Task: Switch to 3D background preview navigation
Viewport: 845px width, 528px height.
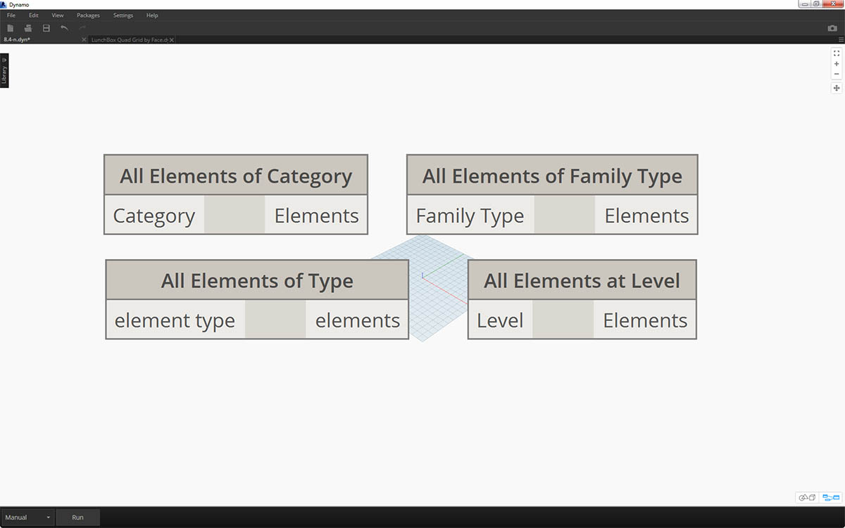Action: click(807, 498)
